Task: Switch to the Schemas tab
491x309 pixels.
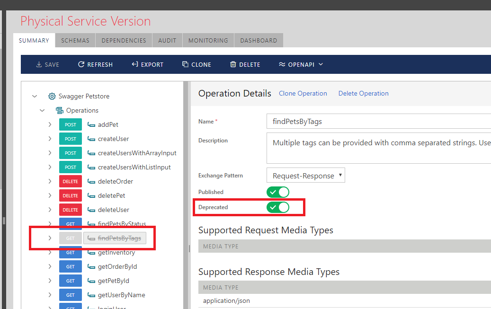Action: pyautogui.click(x=75, y=40)
